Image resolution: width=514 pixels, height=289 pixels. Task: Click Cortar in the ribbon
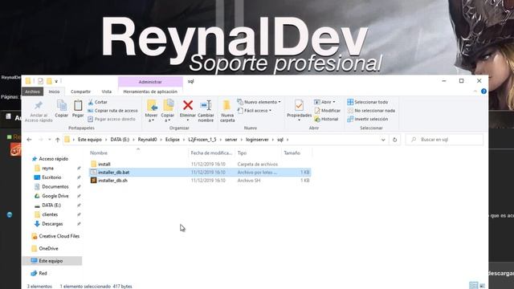click(98, 102)
